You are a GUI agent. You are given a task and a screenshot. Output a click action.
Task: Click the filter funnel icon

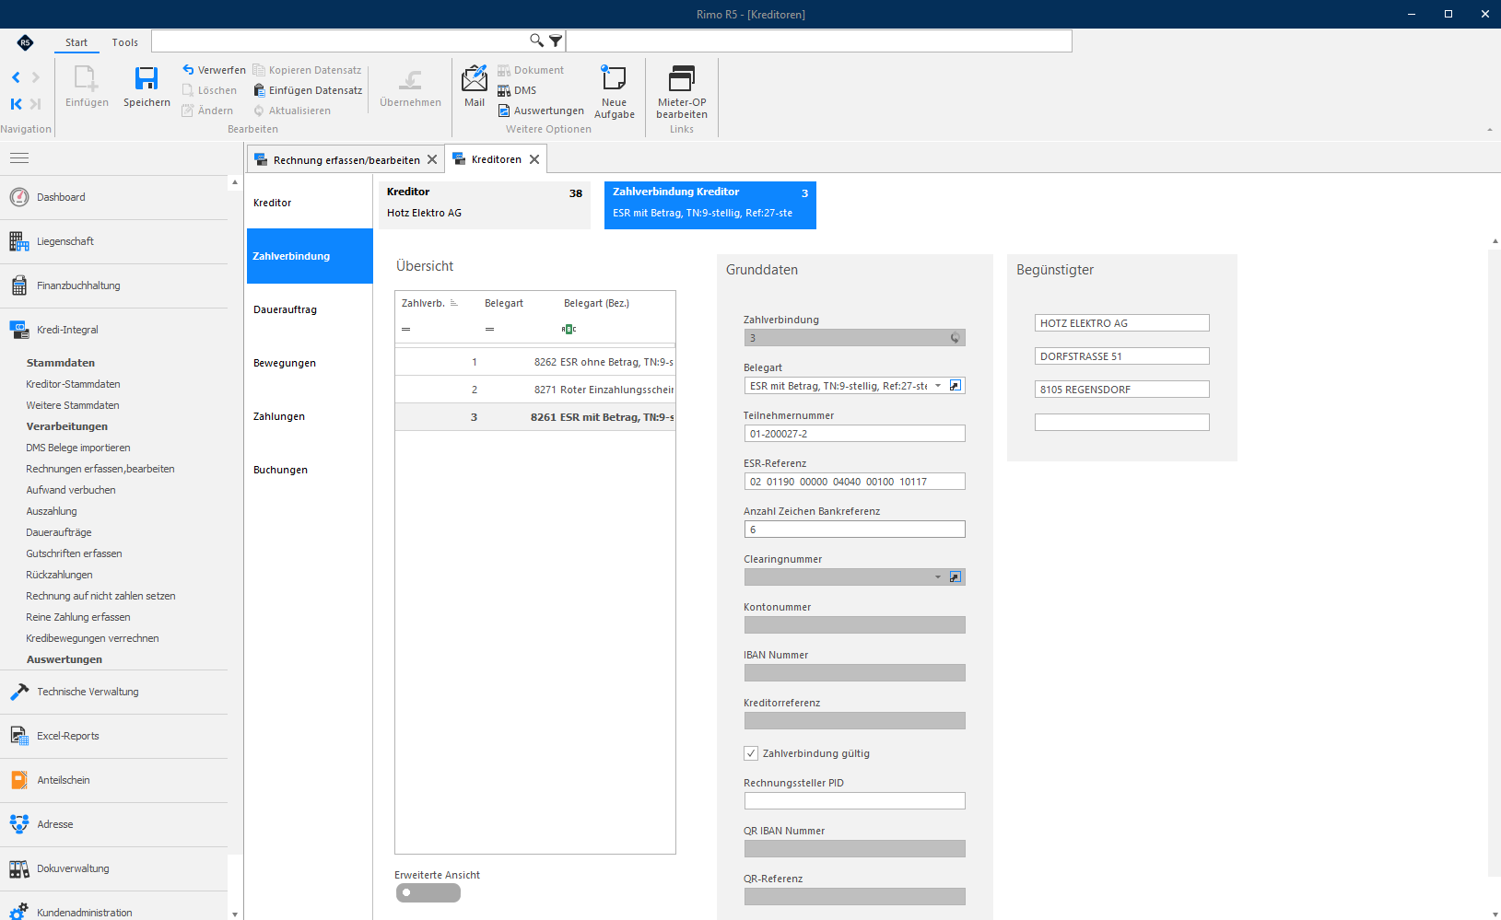tap(556, 41)
